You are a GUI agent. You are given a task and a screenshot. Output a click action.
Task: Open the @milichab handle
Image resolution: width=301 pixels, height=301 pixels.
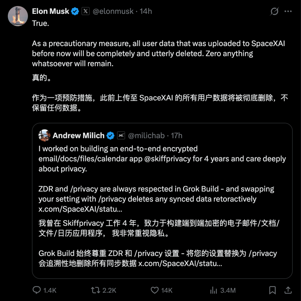coord(146,135)
